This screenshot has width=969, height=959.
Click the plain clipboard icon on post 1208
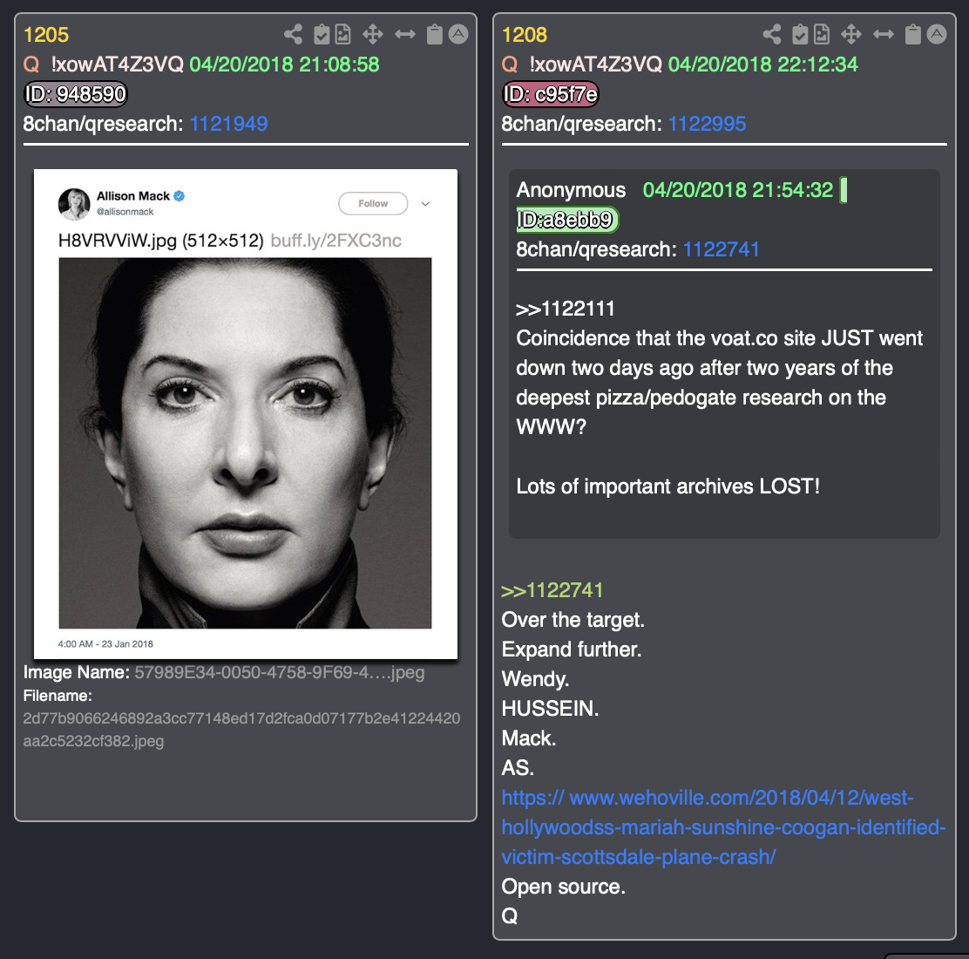tap(912, 34)
